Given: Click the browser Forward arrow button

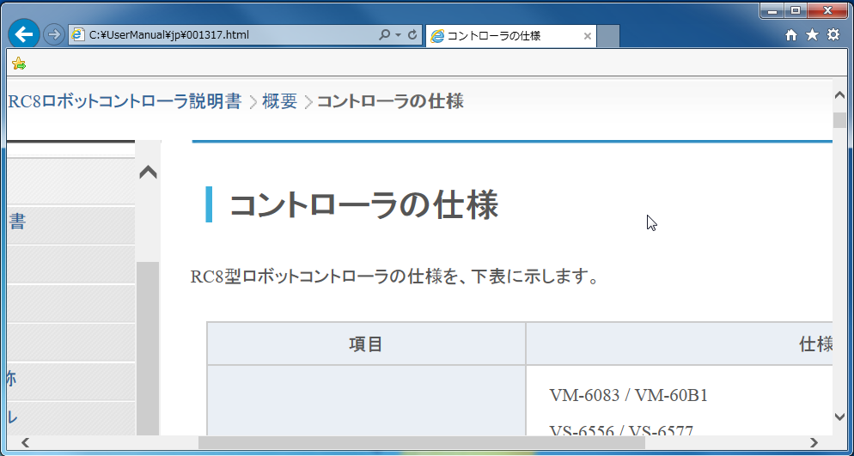Looking at the screenshot, I should click(x=53, y=34).
